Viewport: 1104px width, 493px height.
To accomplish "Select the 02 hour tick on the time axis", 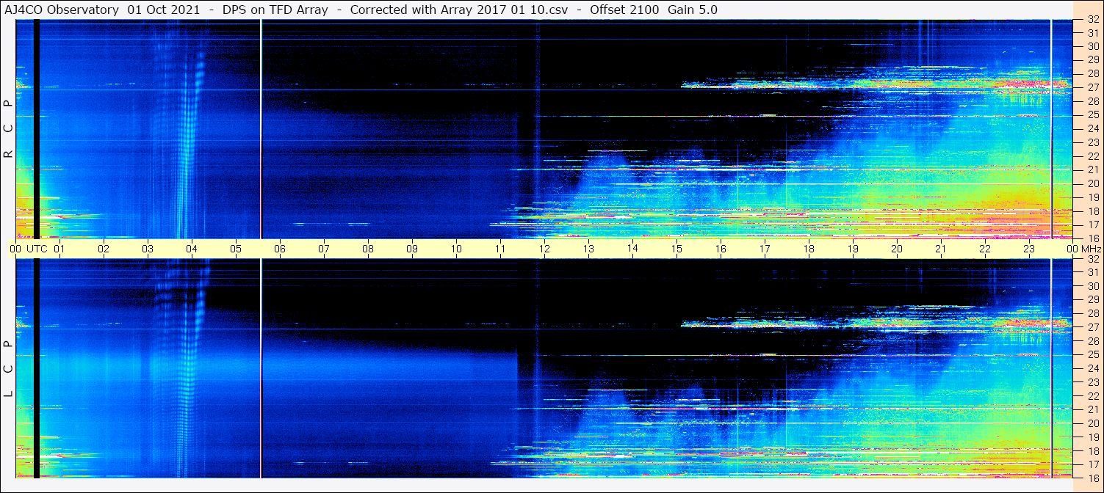I will (104, 249).
